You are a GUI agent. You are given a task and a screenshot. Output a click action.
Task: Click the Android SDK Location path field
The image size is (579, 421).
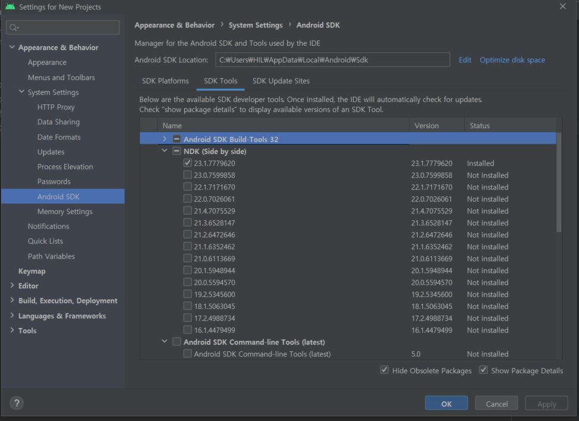coord(332,60)
